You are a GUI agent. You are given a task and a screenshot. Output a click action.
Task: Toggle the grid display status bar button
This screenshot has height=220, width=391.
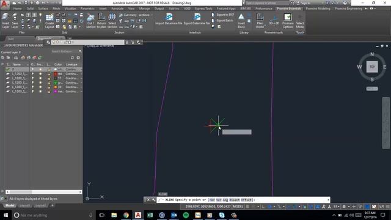pos(247,207)
